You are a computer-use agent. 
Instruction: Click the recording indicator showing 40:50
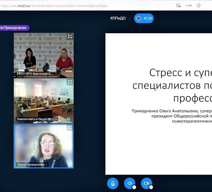144,18
